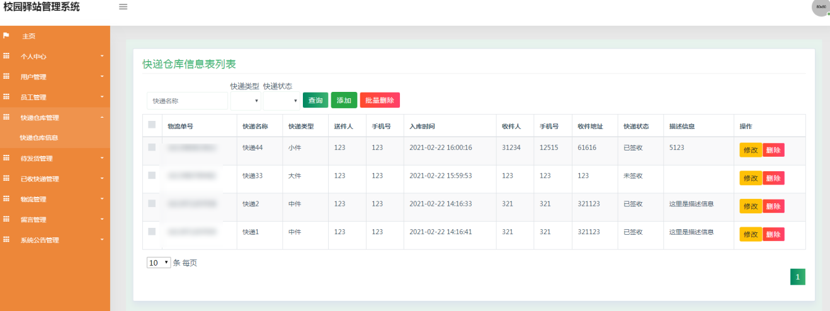
Task: Click grid icon beside 系统公告管理
Action: point(6,240)
